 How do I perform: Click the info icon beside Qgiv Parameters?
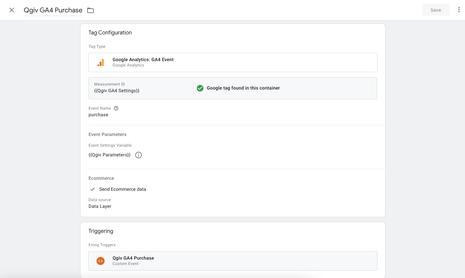pyautogui.click(x=139, y=155)
